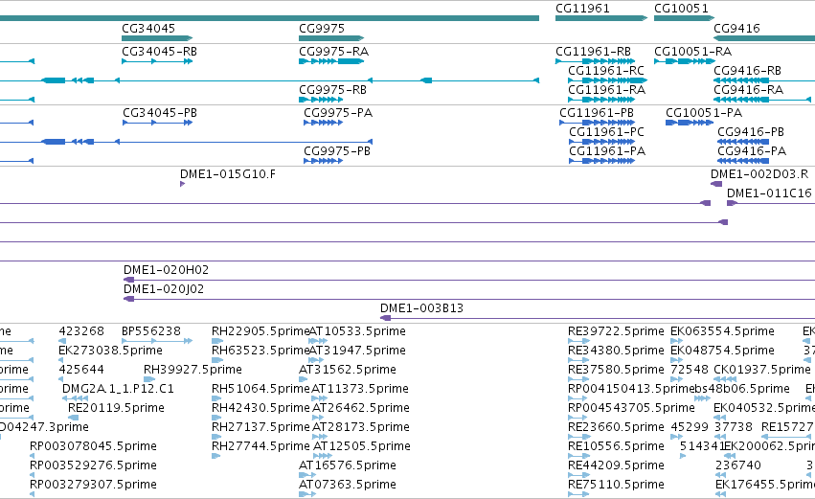Open EST AT07363.5prime
The image size is (815, 499).
348,485
